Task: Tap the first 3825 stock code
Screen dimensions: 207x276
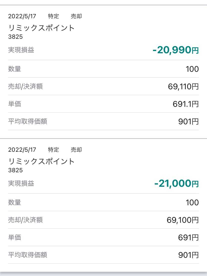Action: coord(15,36)
